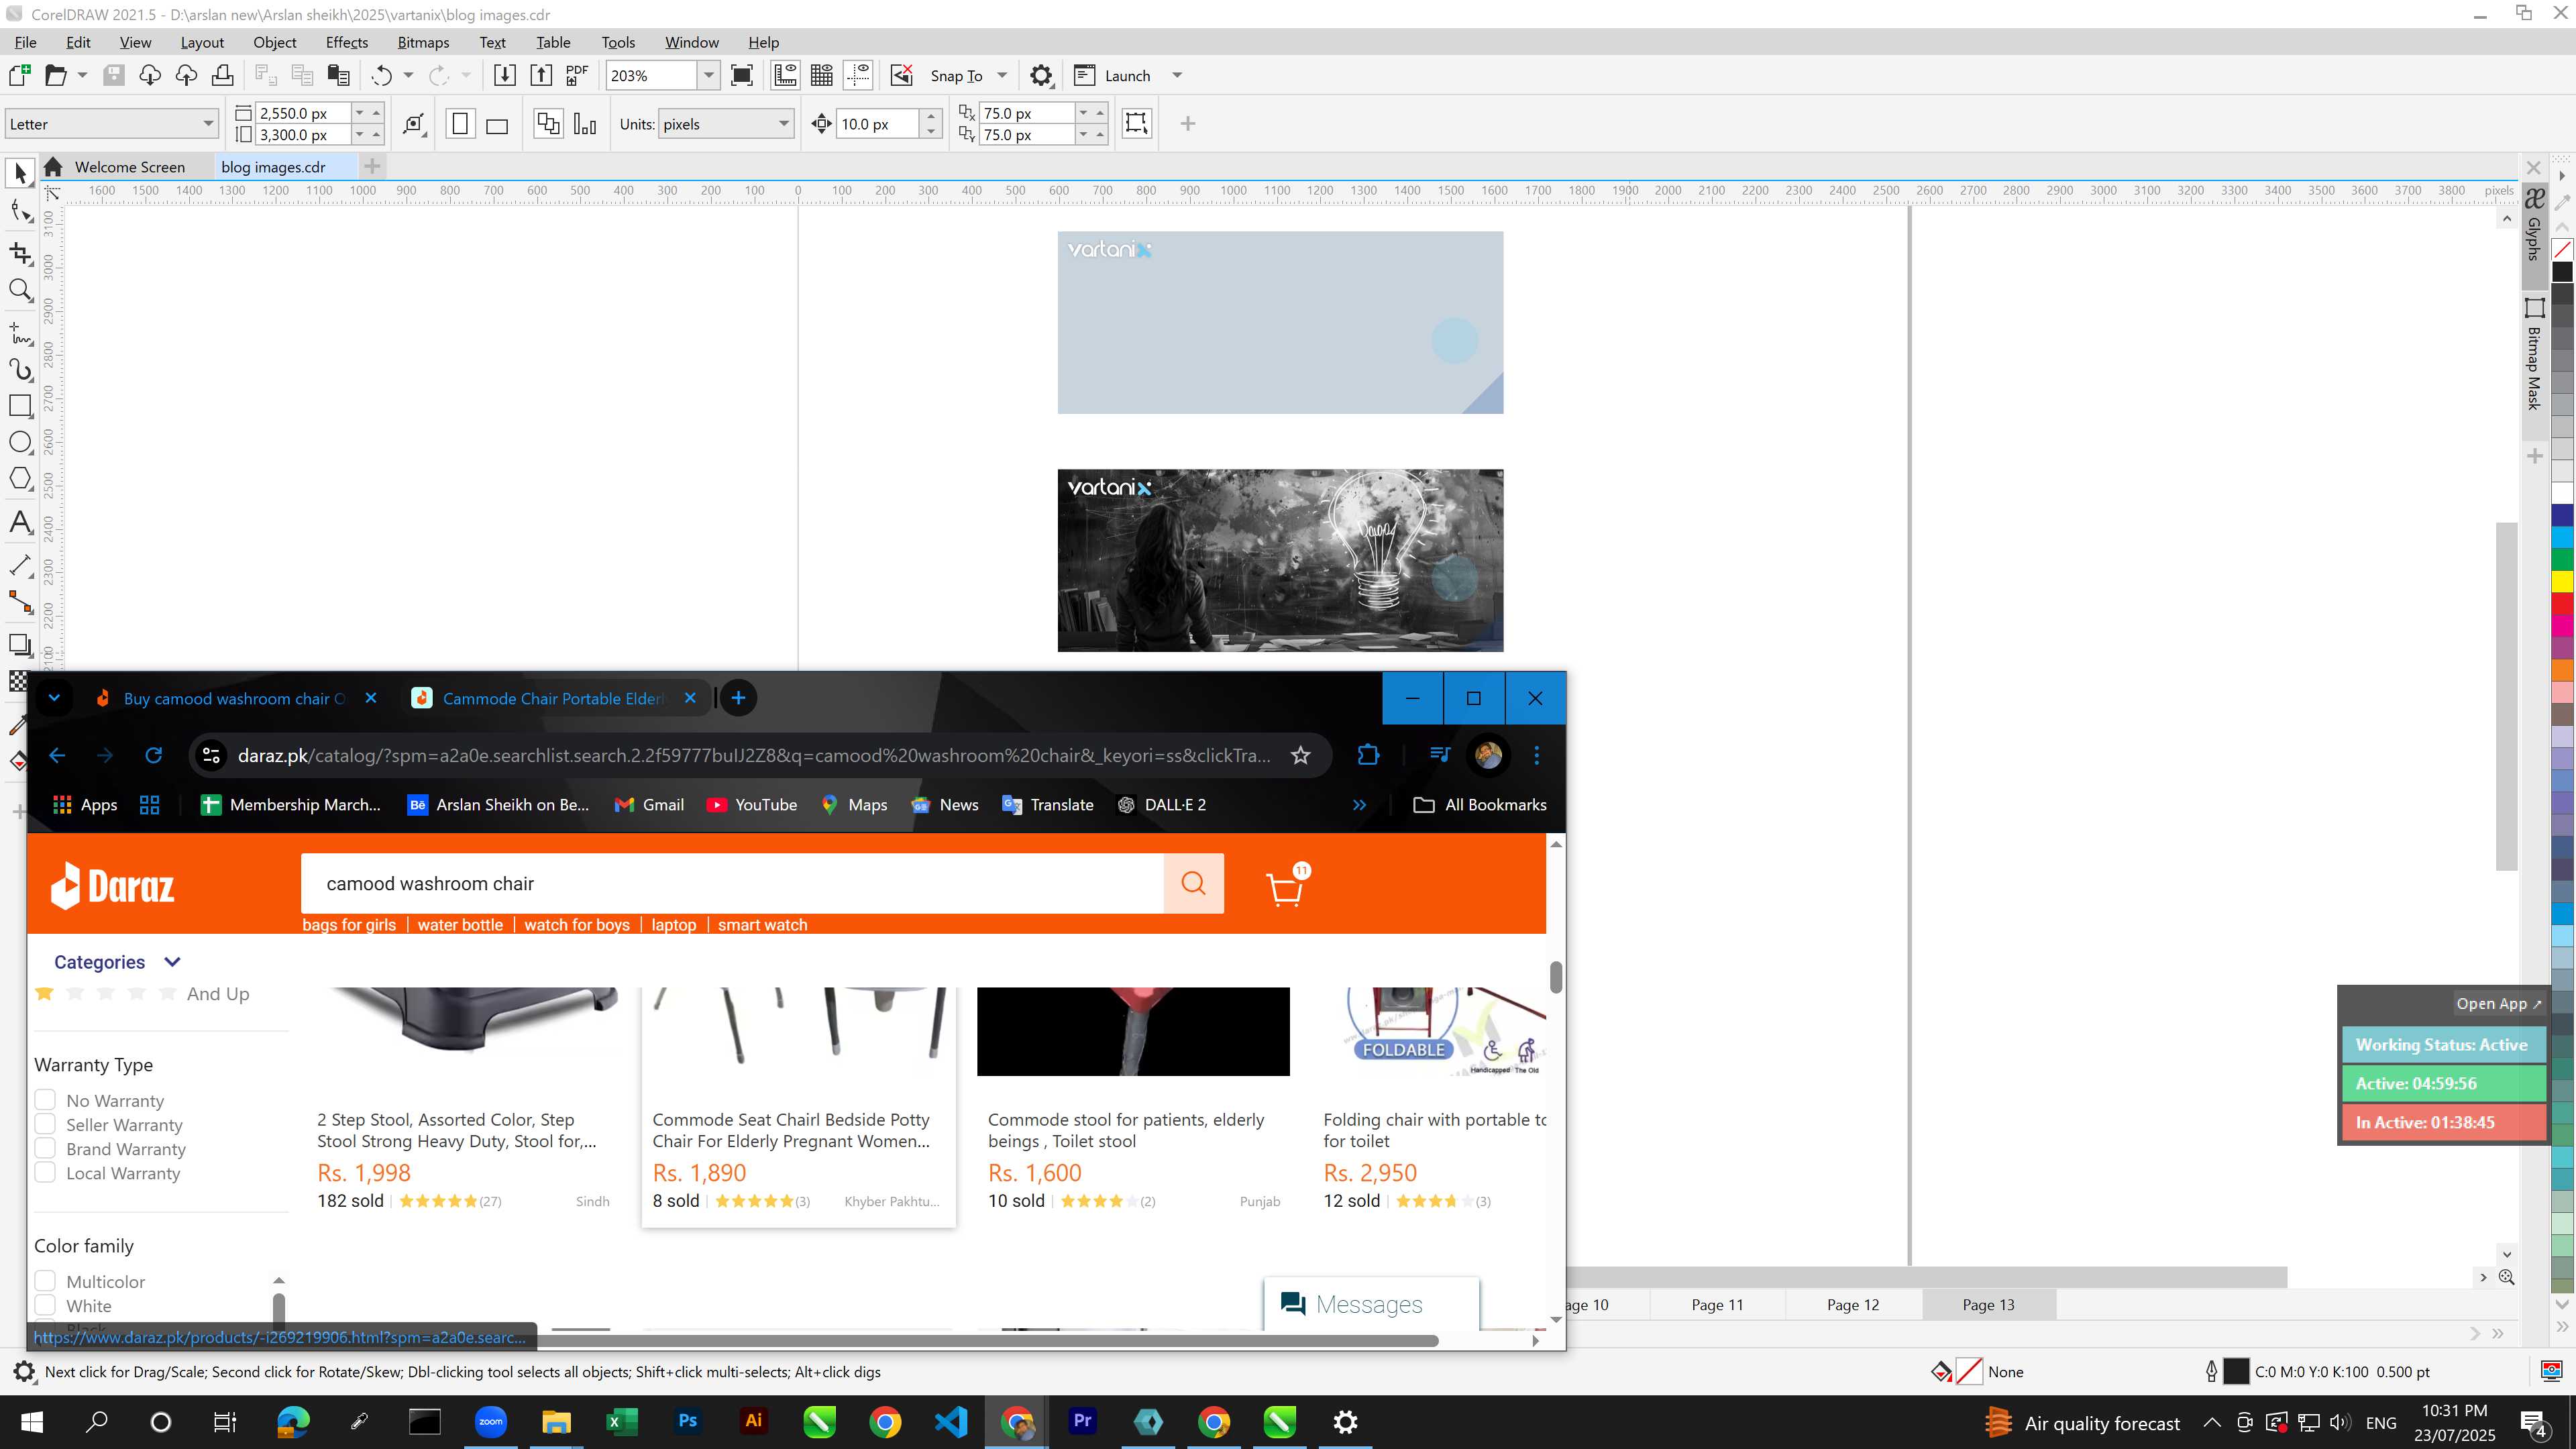Select the Polygon tool
This screenshot has width=2576, height=1449.
click(x=20, y=479)
